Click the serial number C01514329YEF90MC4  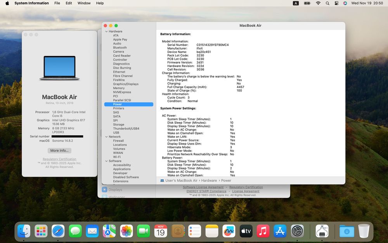pos(213,45)
